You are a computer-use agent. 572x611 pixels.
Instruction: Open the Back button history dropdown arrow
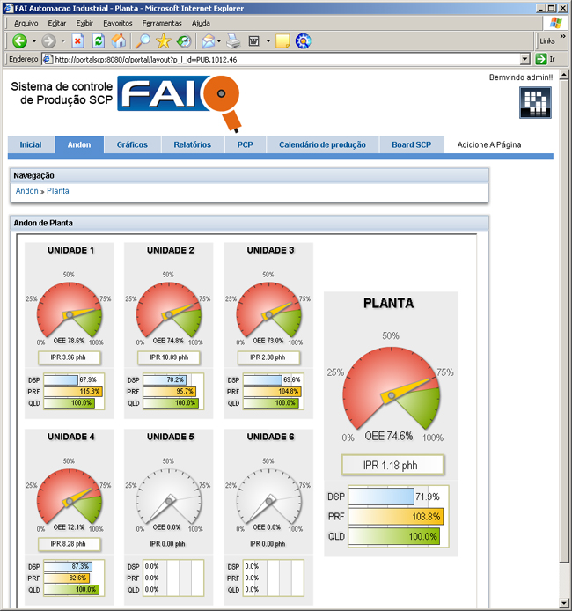(x=34, y=40)
